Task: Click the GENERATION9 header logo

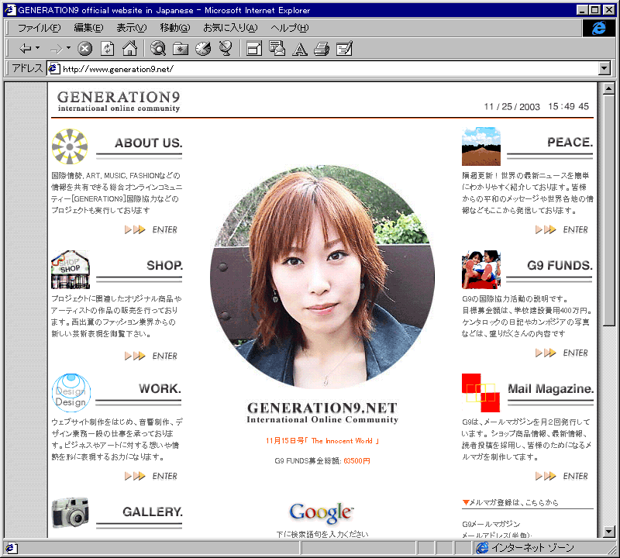Action: coord(119,102)
